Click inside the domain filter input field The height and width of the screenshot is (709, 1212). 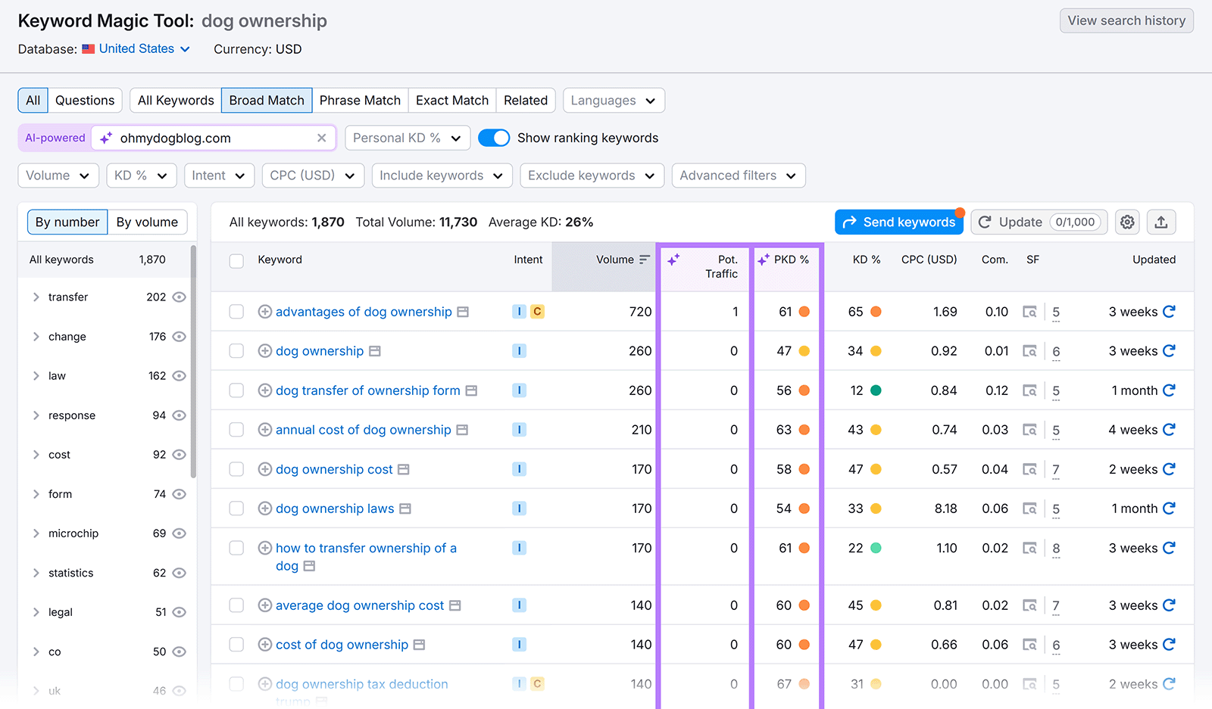pos(212,138)
